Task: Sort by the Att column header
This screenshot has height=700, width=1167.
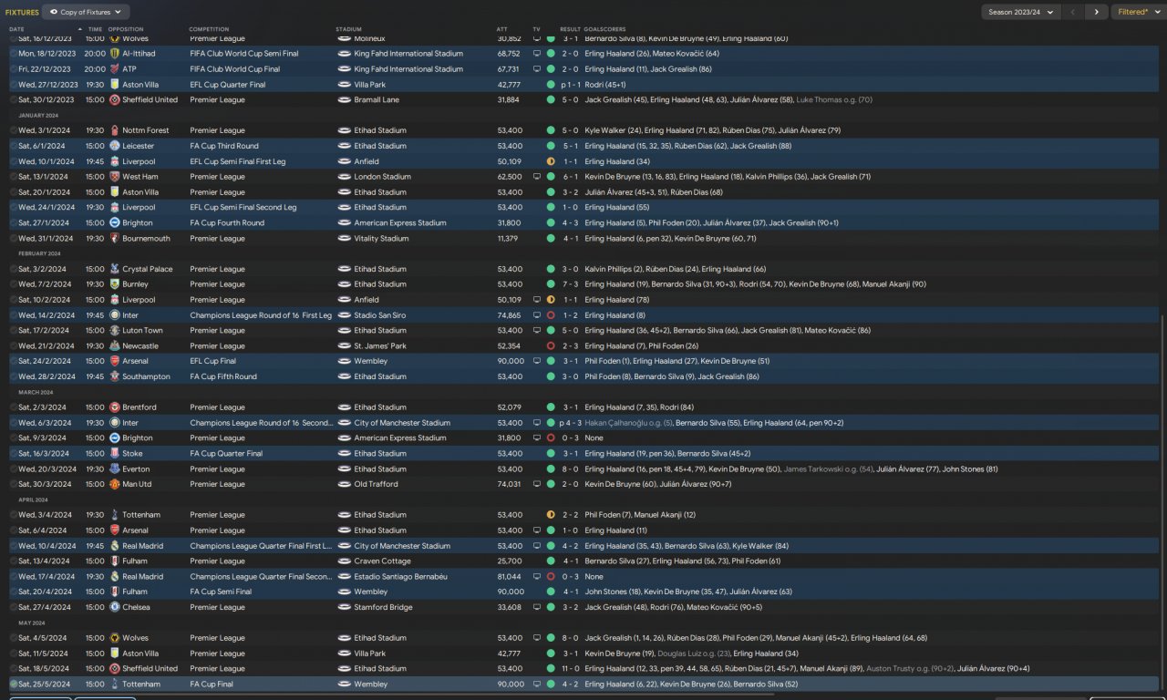Action: click(x=501, y=29)
